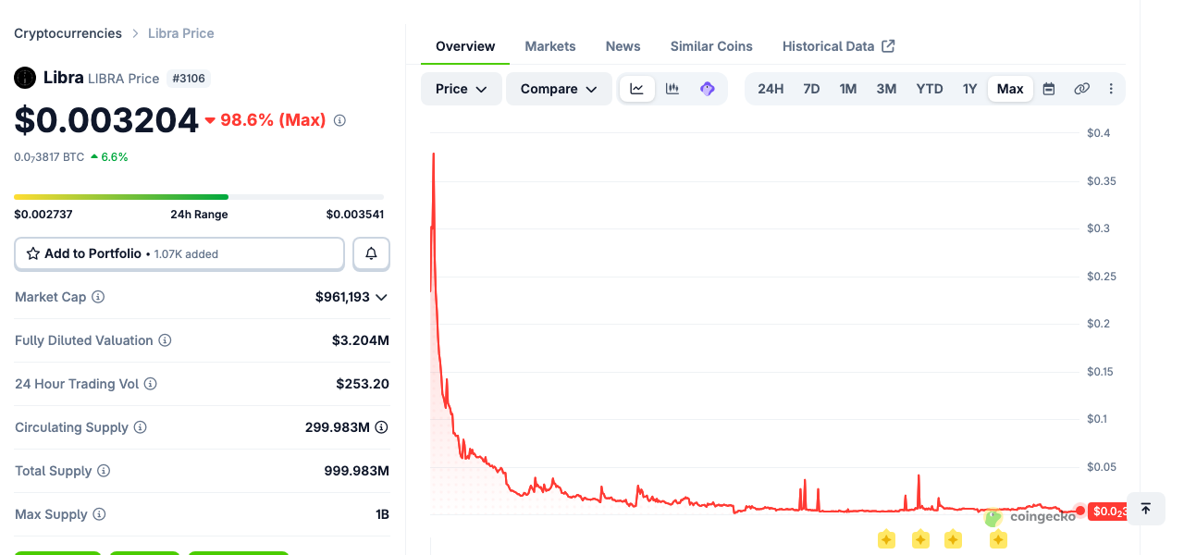This screenshot has height=555, width=1184.
Task: Open the chart's three-dot more options menu
Action: tap(1111, 89)
